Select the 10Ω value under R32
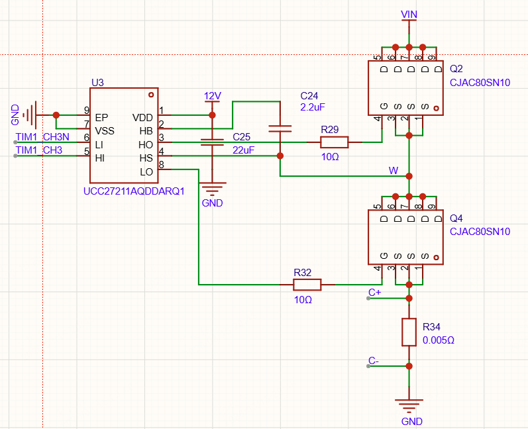The width and height of the screenshot is (528, 429). [x=303, y=299]
